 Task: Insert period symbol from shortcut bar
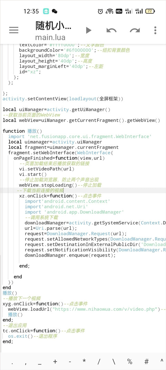[x=12, y=362]
